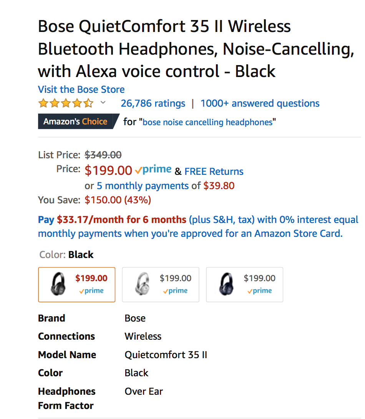Screen dimensions: 365x419
Task: Click the FREE Returns link
Action: click(x=214, y=171)
